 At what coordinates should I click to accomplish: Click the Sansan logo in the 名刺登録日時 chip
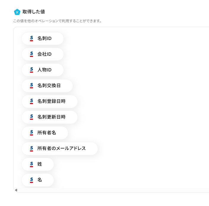pyautogui.click(x=31, y=101)
